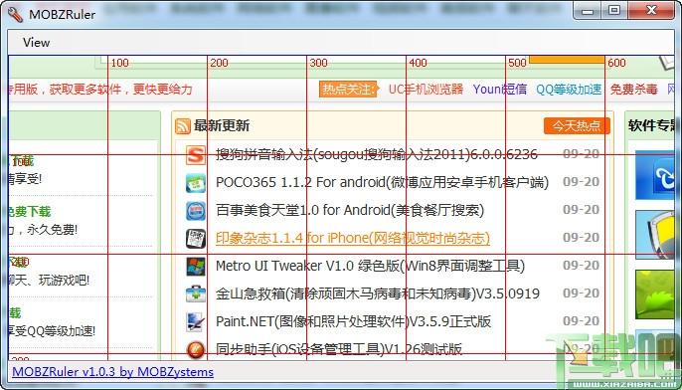Click the 享受QQ等级加速! text
682x390 pixels.
tap(52, 331)
